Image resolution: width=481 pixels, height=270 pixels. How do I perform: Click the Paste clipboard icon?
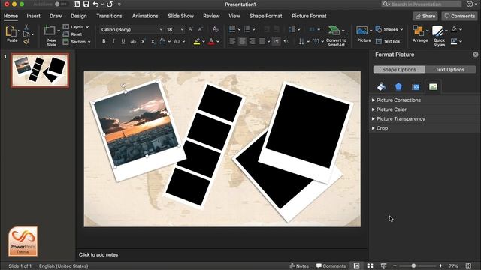tap(11, 31)
